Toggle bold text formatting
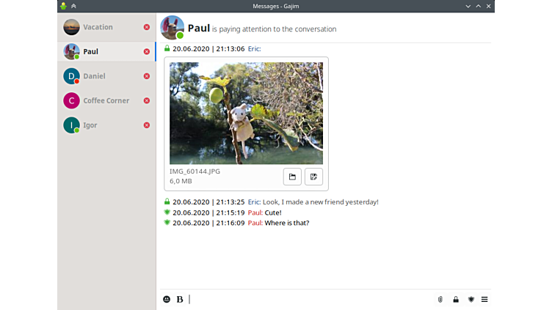 click(180, 299)
